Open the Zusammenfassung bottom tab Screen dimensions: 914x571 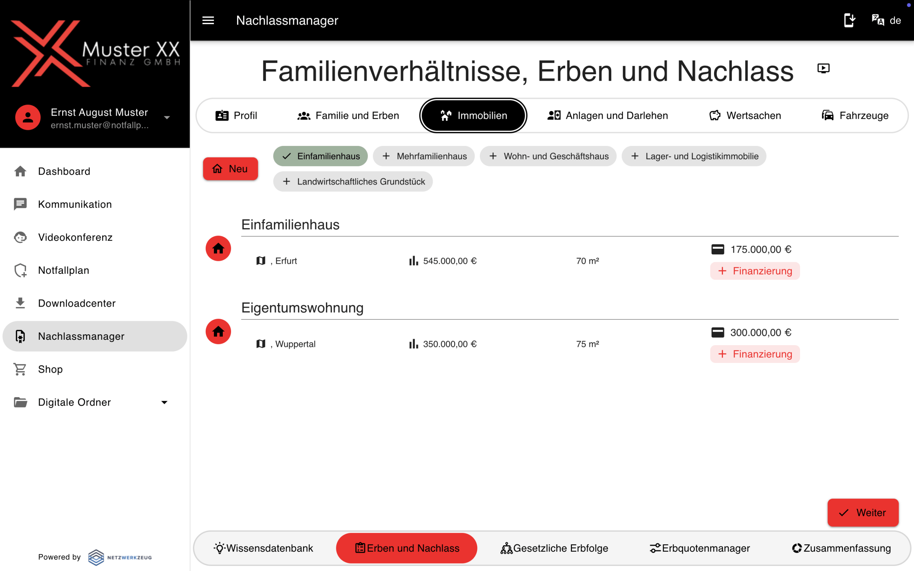point(842,548)
